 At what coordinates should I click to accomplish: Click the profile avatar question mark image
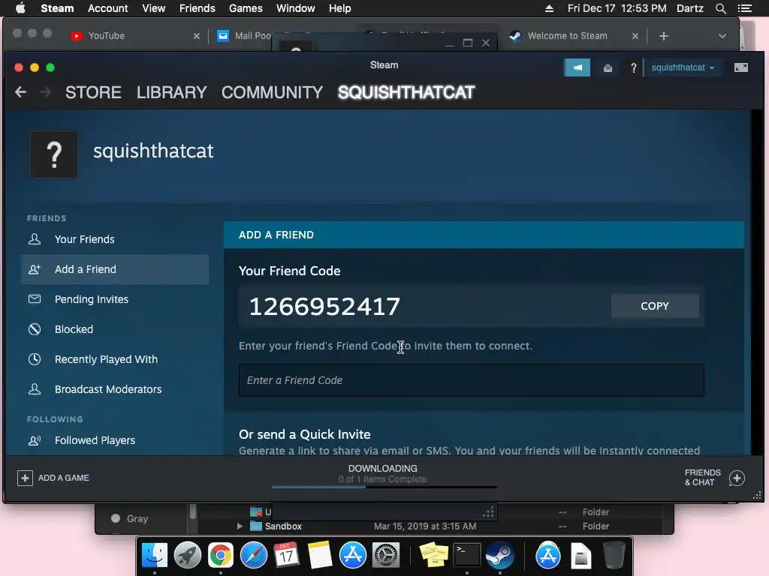pos(54,154)
